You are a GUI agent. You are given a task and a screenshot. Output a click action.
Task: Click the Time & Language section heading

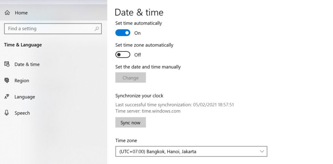(x=23, y=45)
